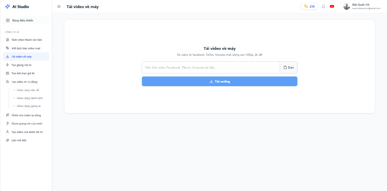Viewport: 387px width, 191px height.
Task: Click the Bảo Quốc Hồ account name
Action: tap(361, 5)
